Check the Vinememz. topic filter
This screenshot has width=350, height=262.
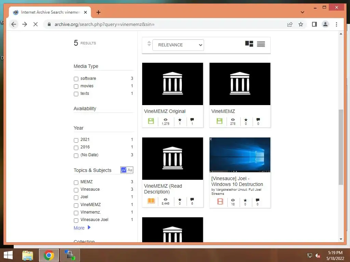76,213
